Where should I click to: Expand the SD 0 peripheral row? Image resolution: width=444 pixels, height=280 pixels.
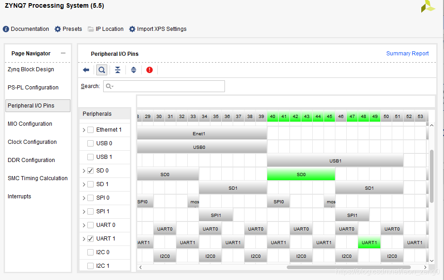[x=84, y=171]
